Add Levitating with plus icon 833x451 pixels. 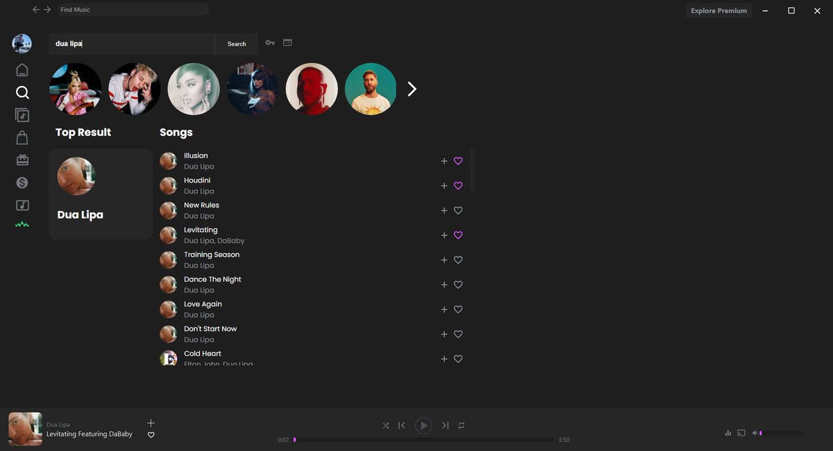click(444, 235)
